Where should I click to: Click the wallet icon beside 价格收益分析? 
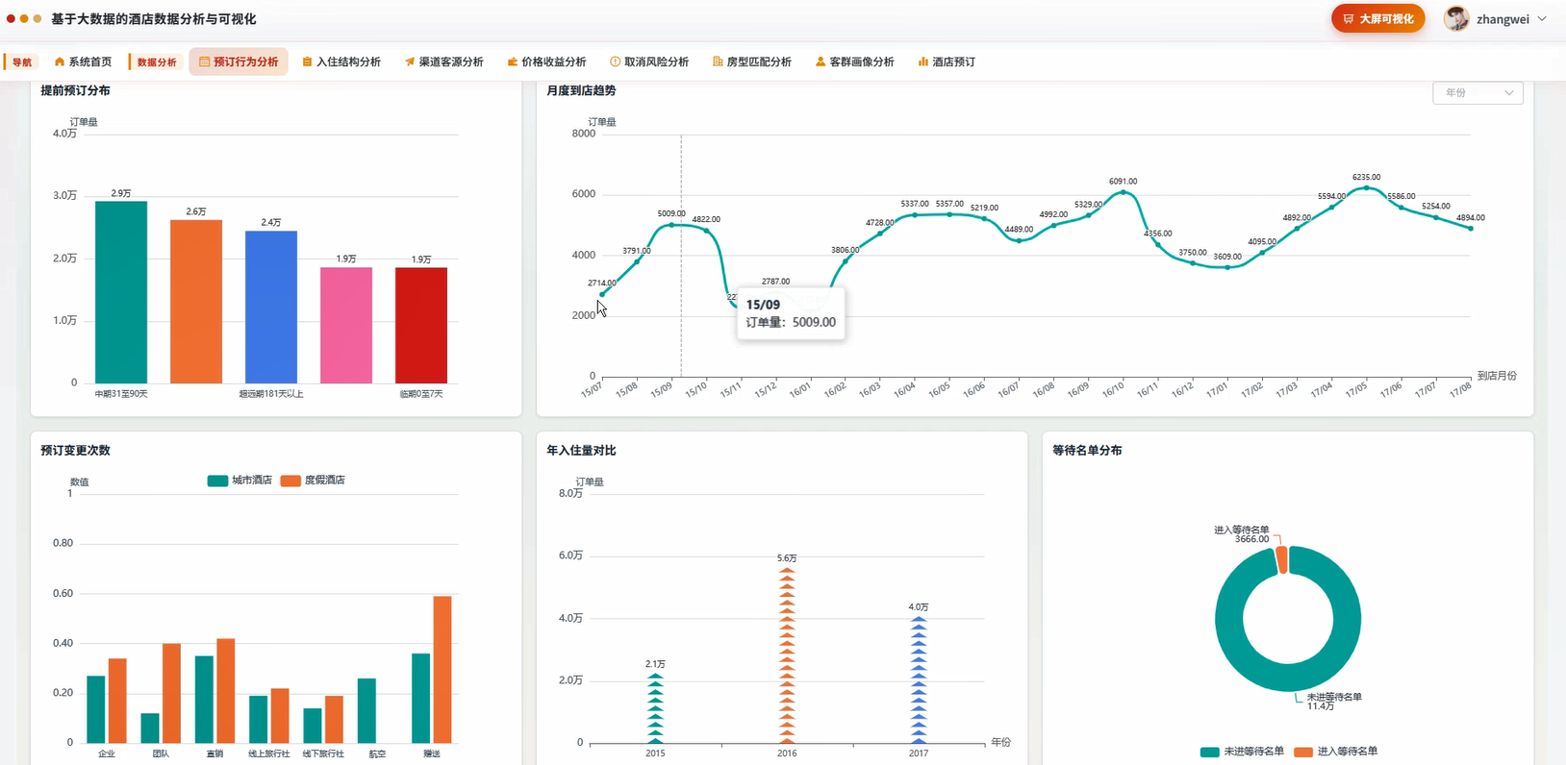pos(513,62)
